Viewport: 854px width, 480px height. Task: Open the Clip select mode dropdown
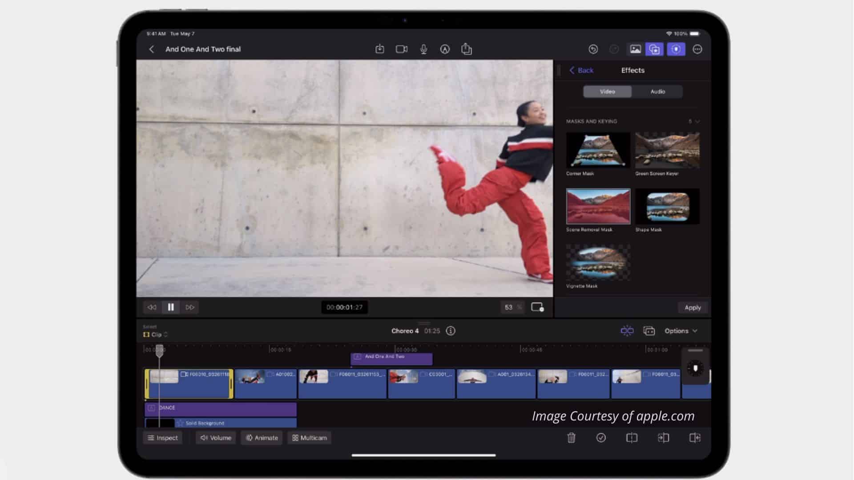pos(156,334)
